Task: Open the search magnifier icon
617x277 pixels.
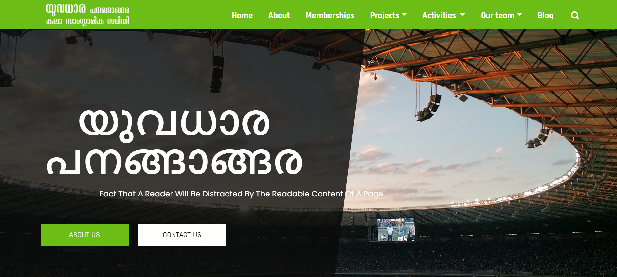Action: pyautogui.click(x=575, y=15)
